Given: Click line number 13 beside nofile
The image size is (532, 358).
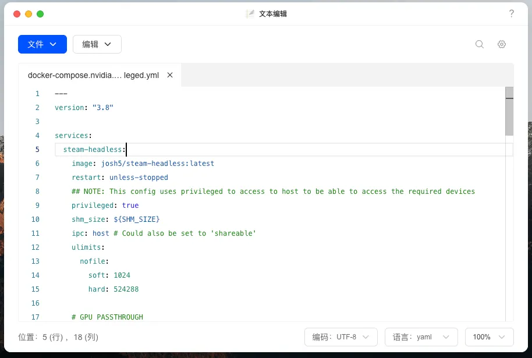Looking at the screenshot, I should (36, 261).
